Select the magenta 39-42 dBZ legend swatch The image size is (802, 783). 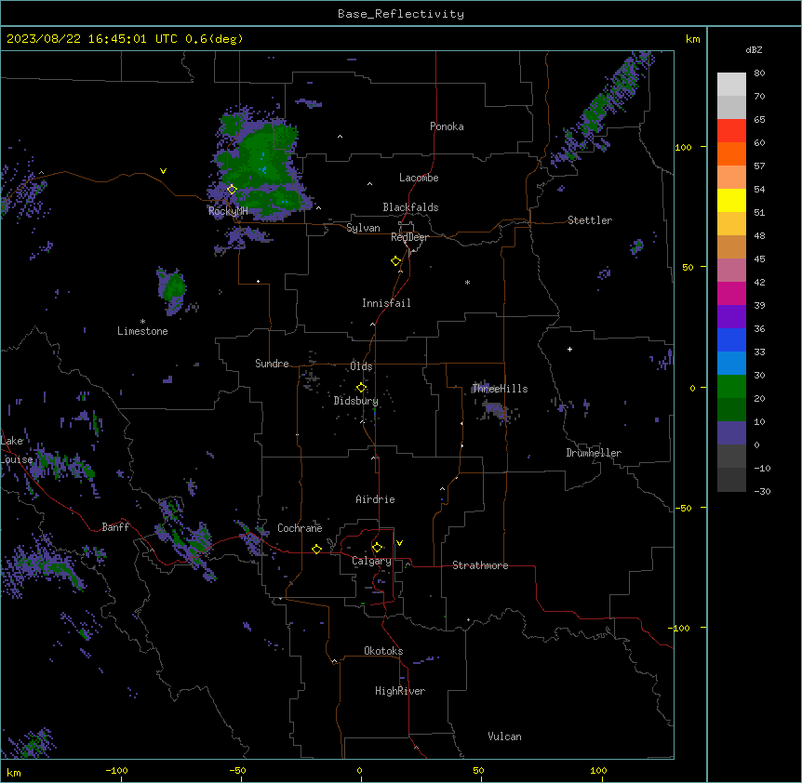pyautogui.click(x=731, y=293)
